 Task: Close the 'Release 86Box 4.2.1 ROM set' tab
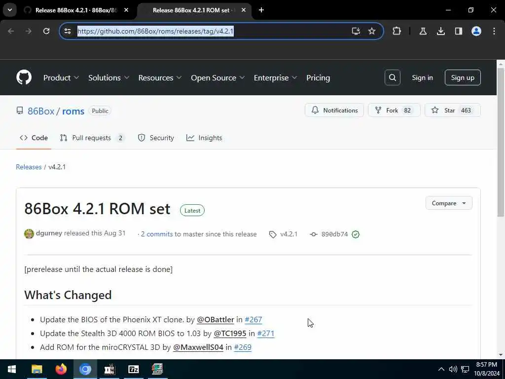[244, 10]
